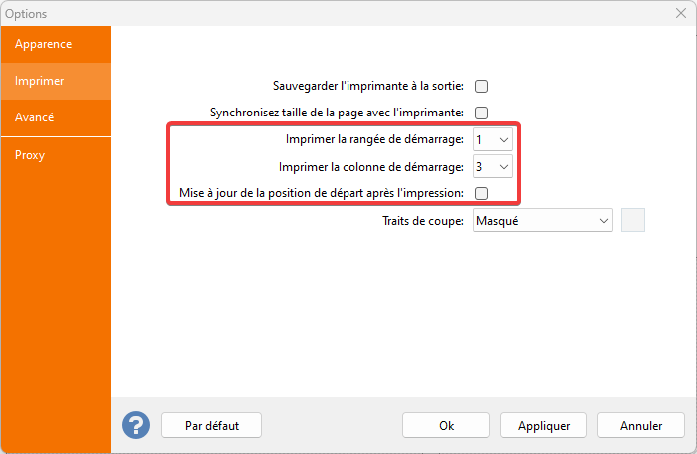The width and height of the screenshot is (697, 454).
Task: Click the Par défaut button
Action: 212,425
